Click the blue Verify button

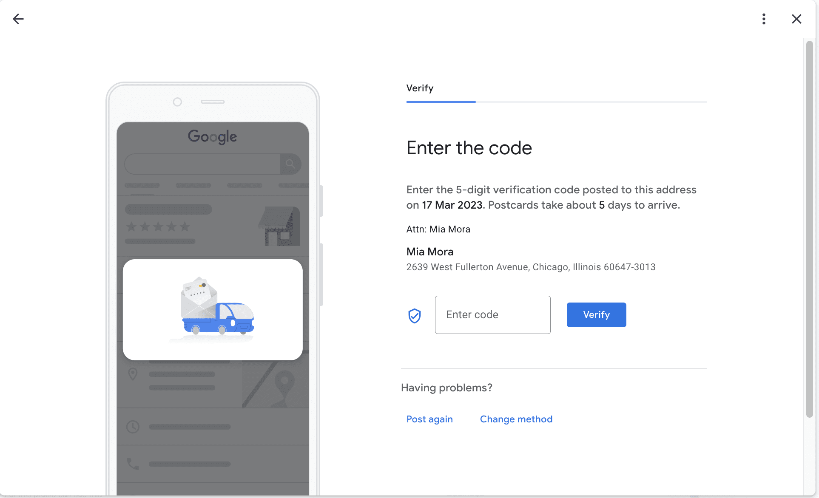(x=596, y=314)
